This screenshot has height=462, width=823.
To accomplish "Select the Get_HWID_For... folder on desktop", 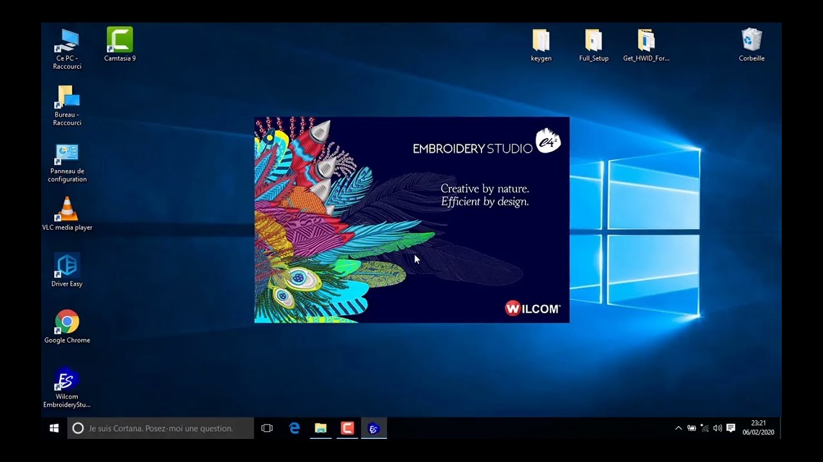I will pos(646,44).
